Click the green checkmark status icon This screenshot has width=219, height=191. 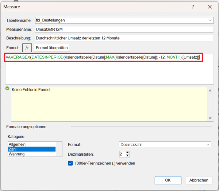coord(7,89)
